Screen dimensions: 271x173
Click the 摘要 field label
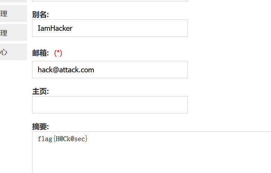pos(40,127)
